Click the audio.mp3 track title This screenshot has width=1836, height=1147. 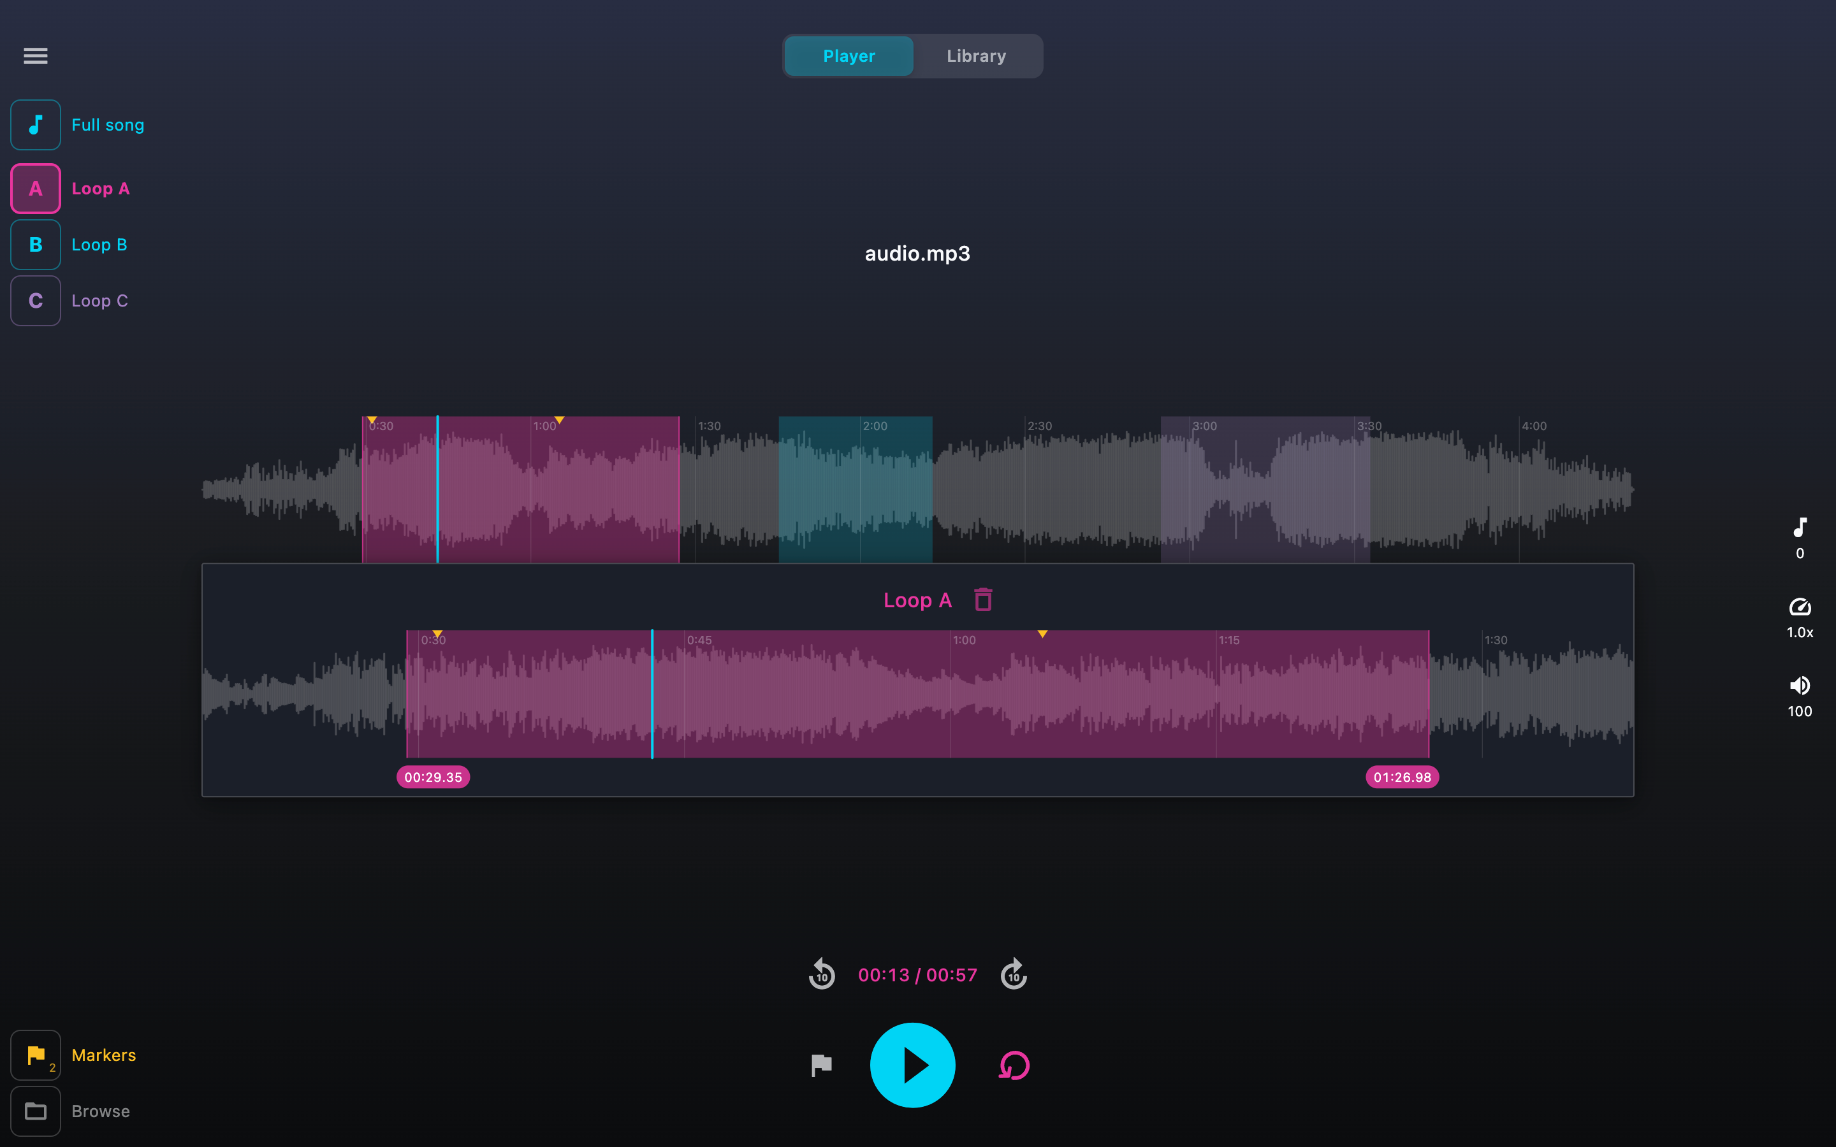917,254
